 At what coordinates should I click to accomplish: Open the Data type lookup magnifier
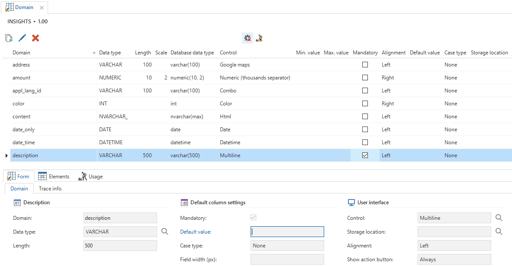pos(164,232)
